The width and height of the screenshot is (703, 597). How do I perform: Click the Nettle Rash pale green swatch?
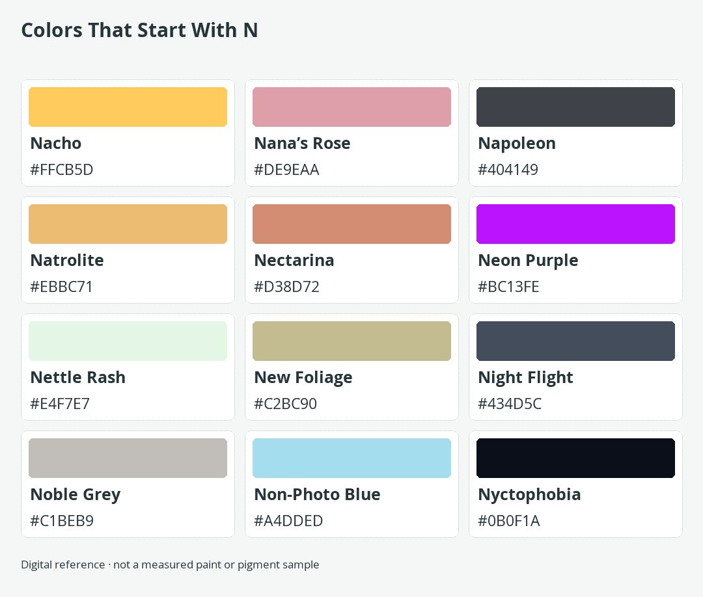click(128, 341)
